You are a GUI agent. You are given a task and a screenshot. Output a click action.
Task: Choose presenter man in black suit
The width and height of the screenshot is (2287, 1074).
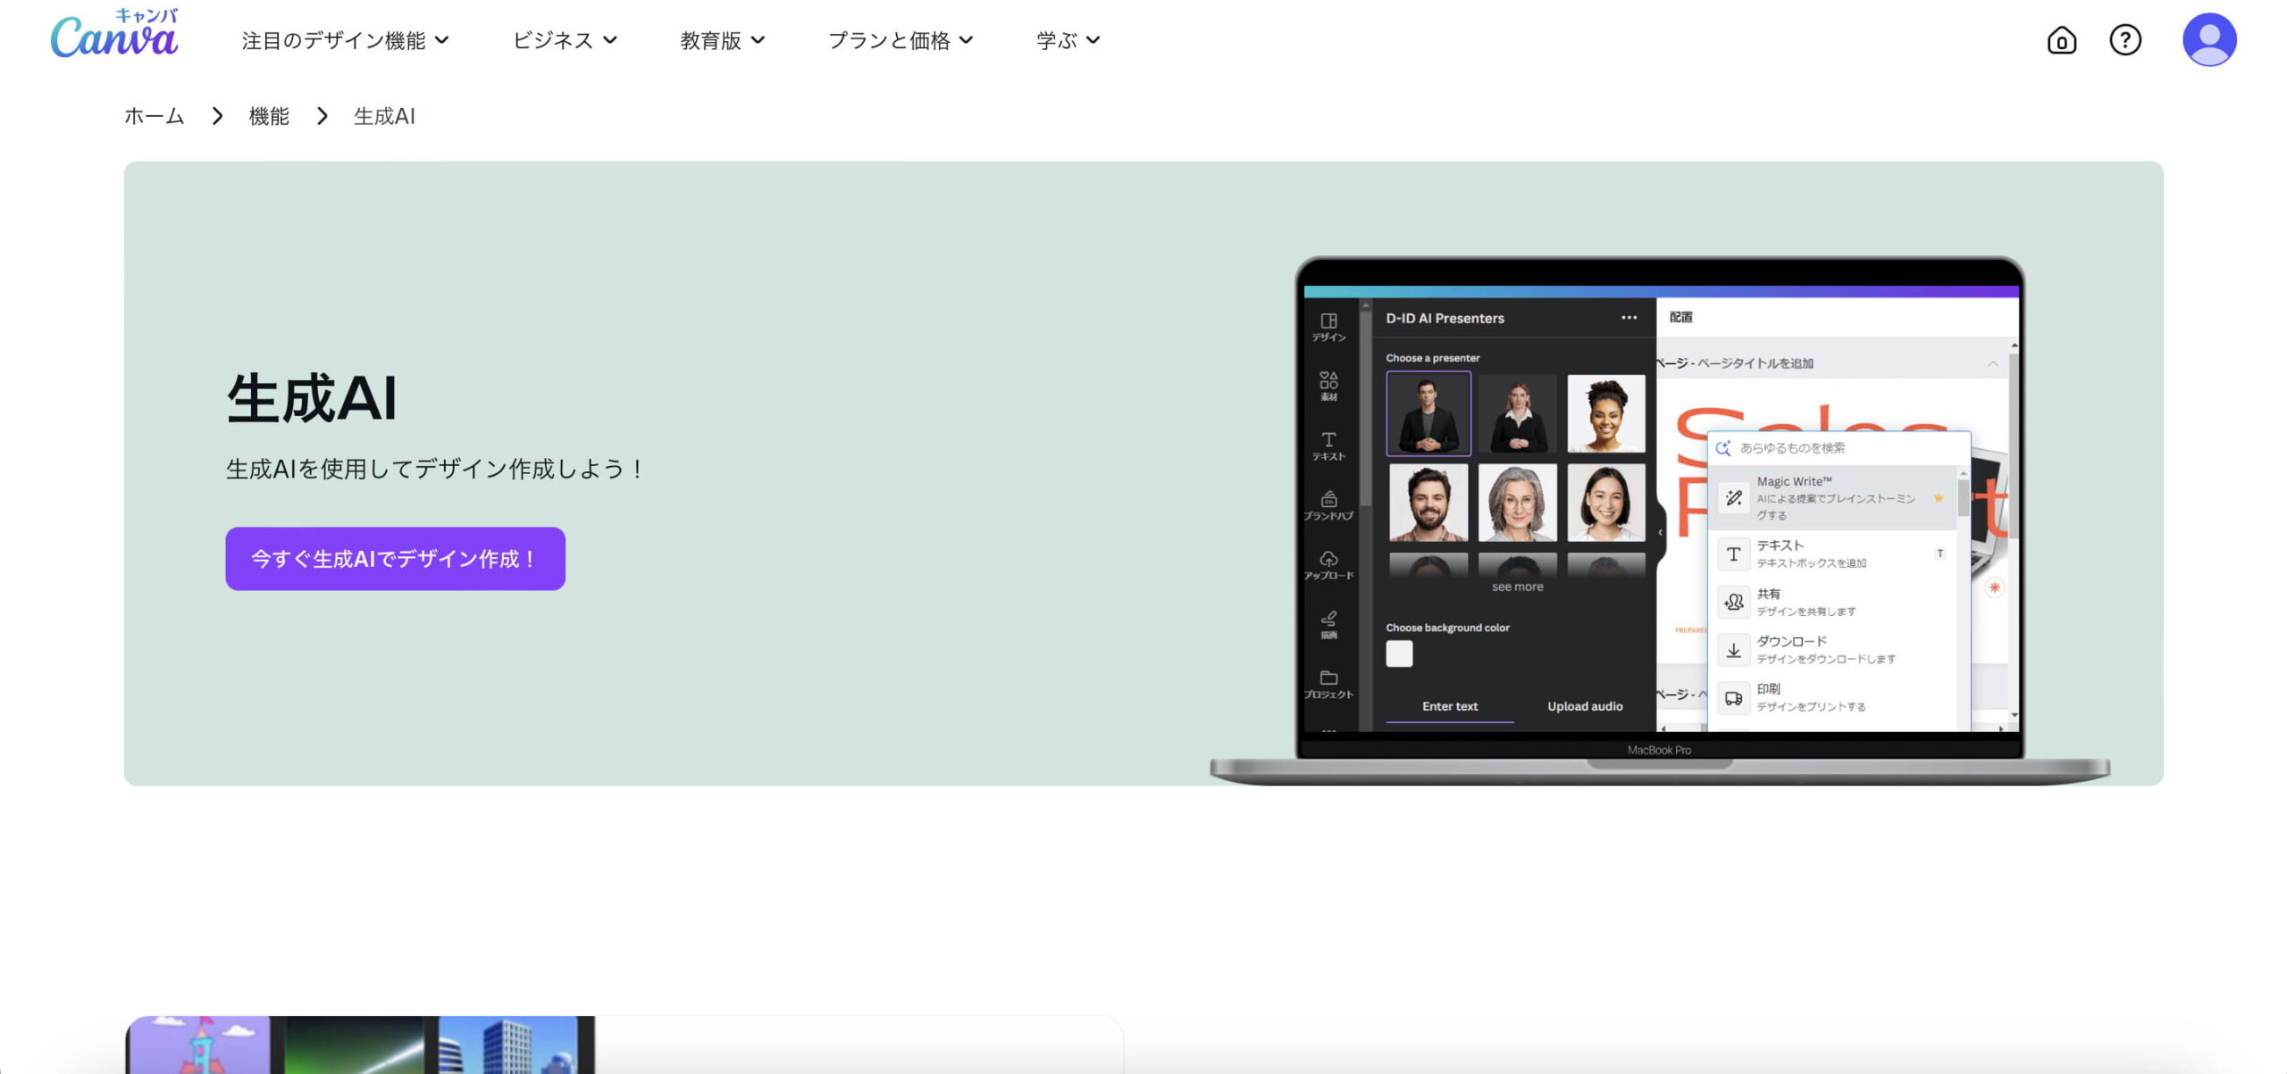tap(1428, 413)
